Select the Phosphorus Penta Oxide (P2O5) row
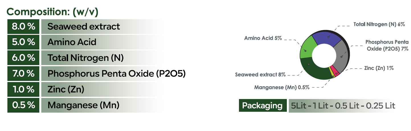 (x=116, y=74)
